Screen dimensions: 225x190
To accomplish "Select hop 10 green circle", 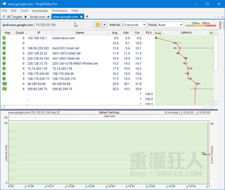I will coord(4,84).
